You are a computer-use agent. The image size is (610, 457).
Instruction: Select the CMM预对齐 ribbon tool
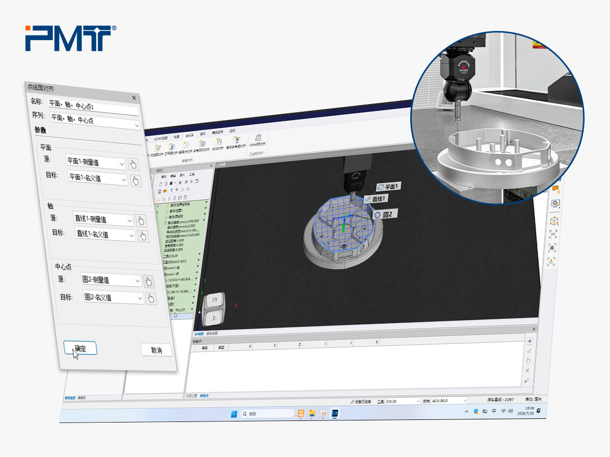pyautogui.click(x=258, y=141)
